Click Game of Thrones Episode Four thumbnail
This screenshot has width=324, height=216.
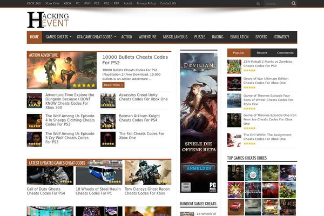pyautogui.click(x=234, y=100)
